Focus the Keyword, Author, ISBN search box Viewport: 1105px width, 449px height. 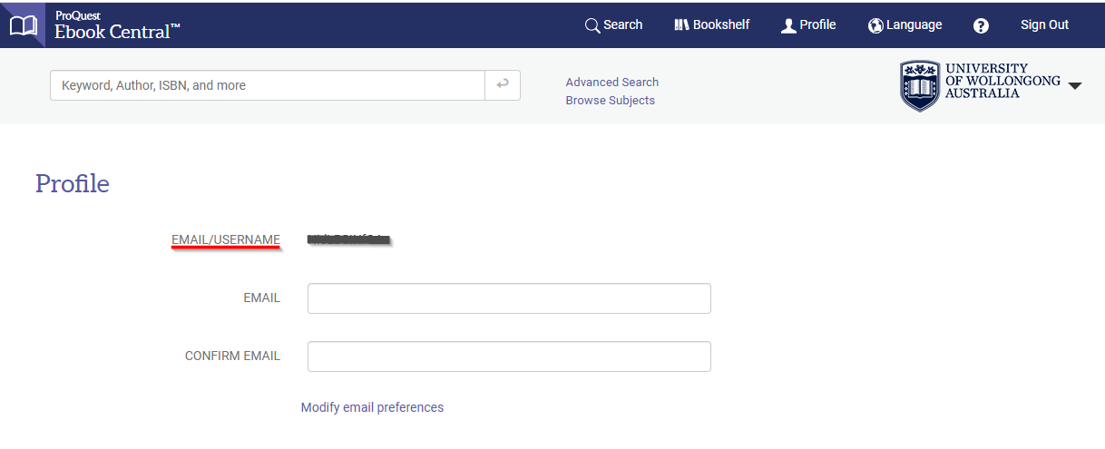[x=268, y=85]
